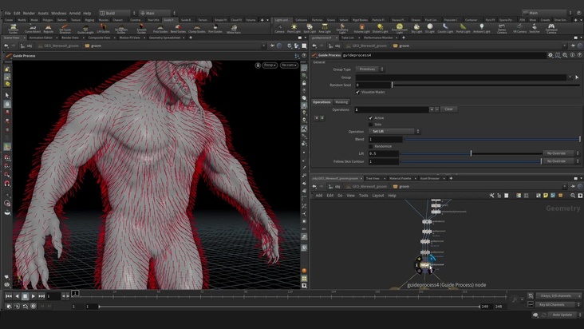Viewport: 584px width, 329px height.
Task: Open the Operation 'Set Lift' dropdown
Action: (394, 131)
